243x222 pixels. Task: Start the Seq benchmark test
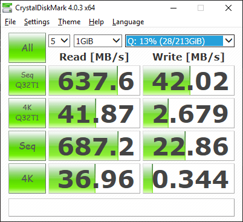(x=27, y=146)
